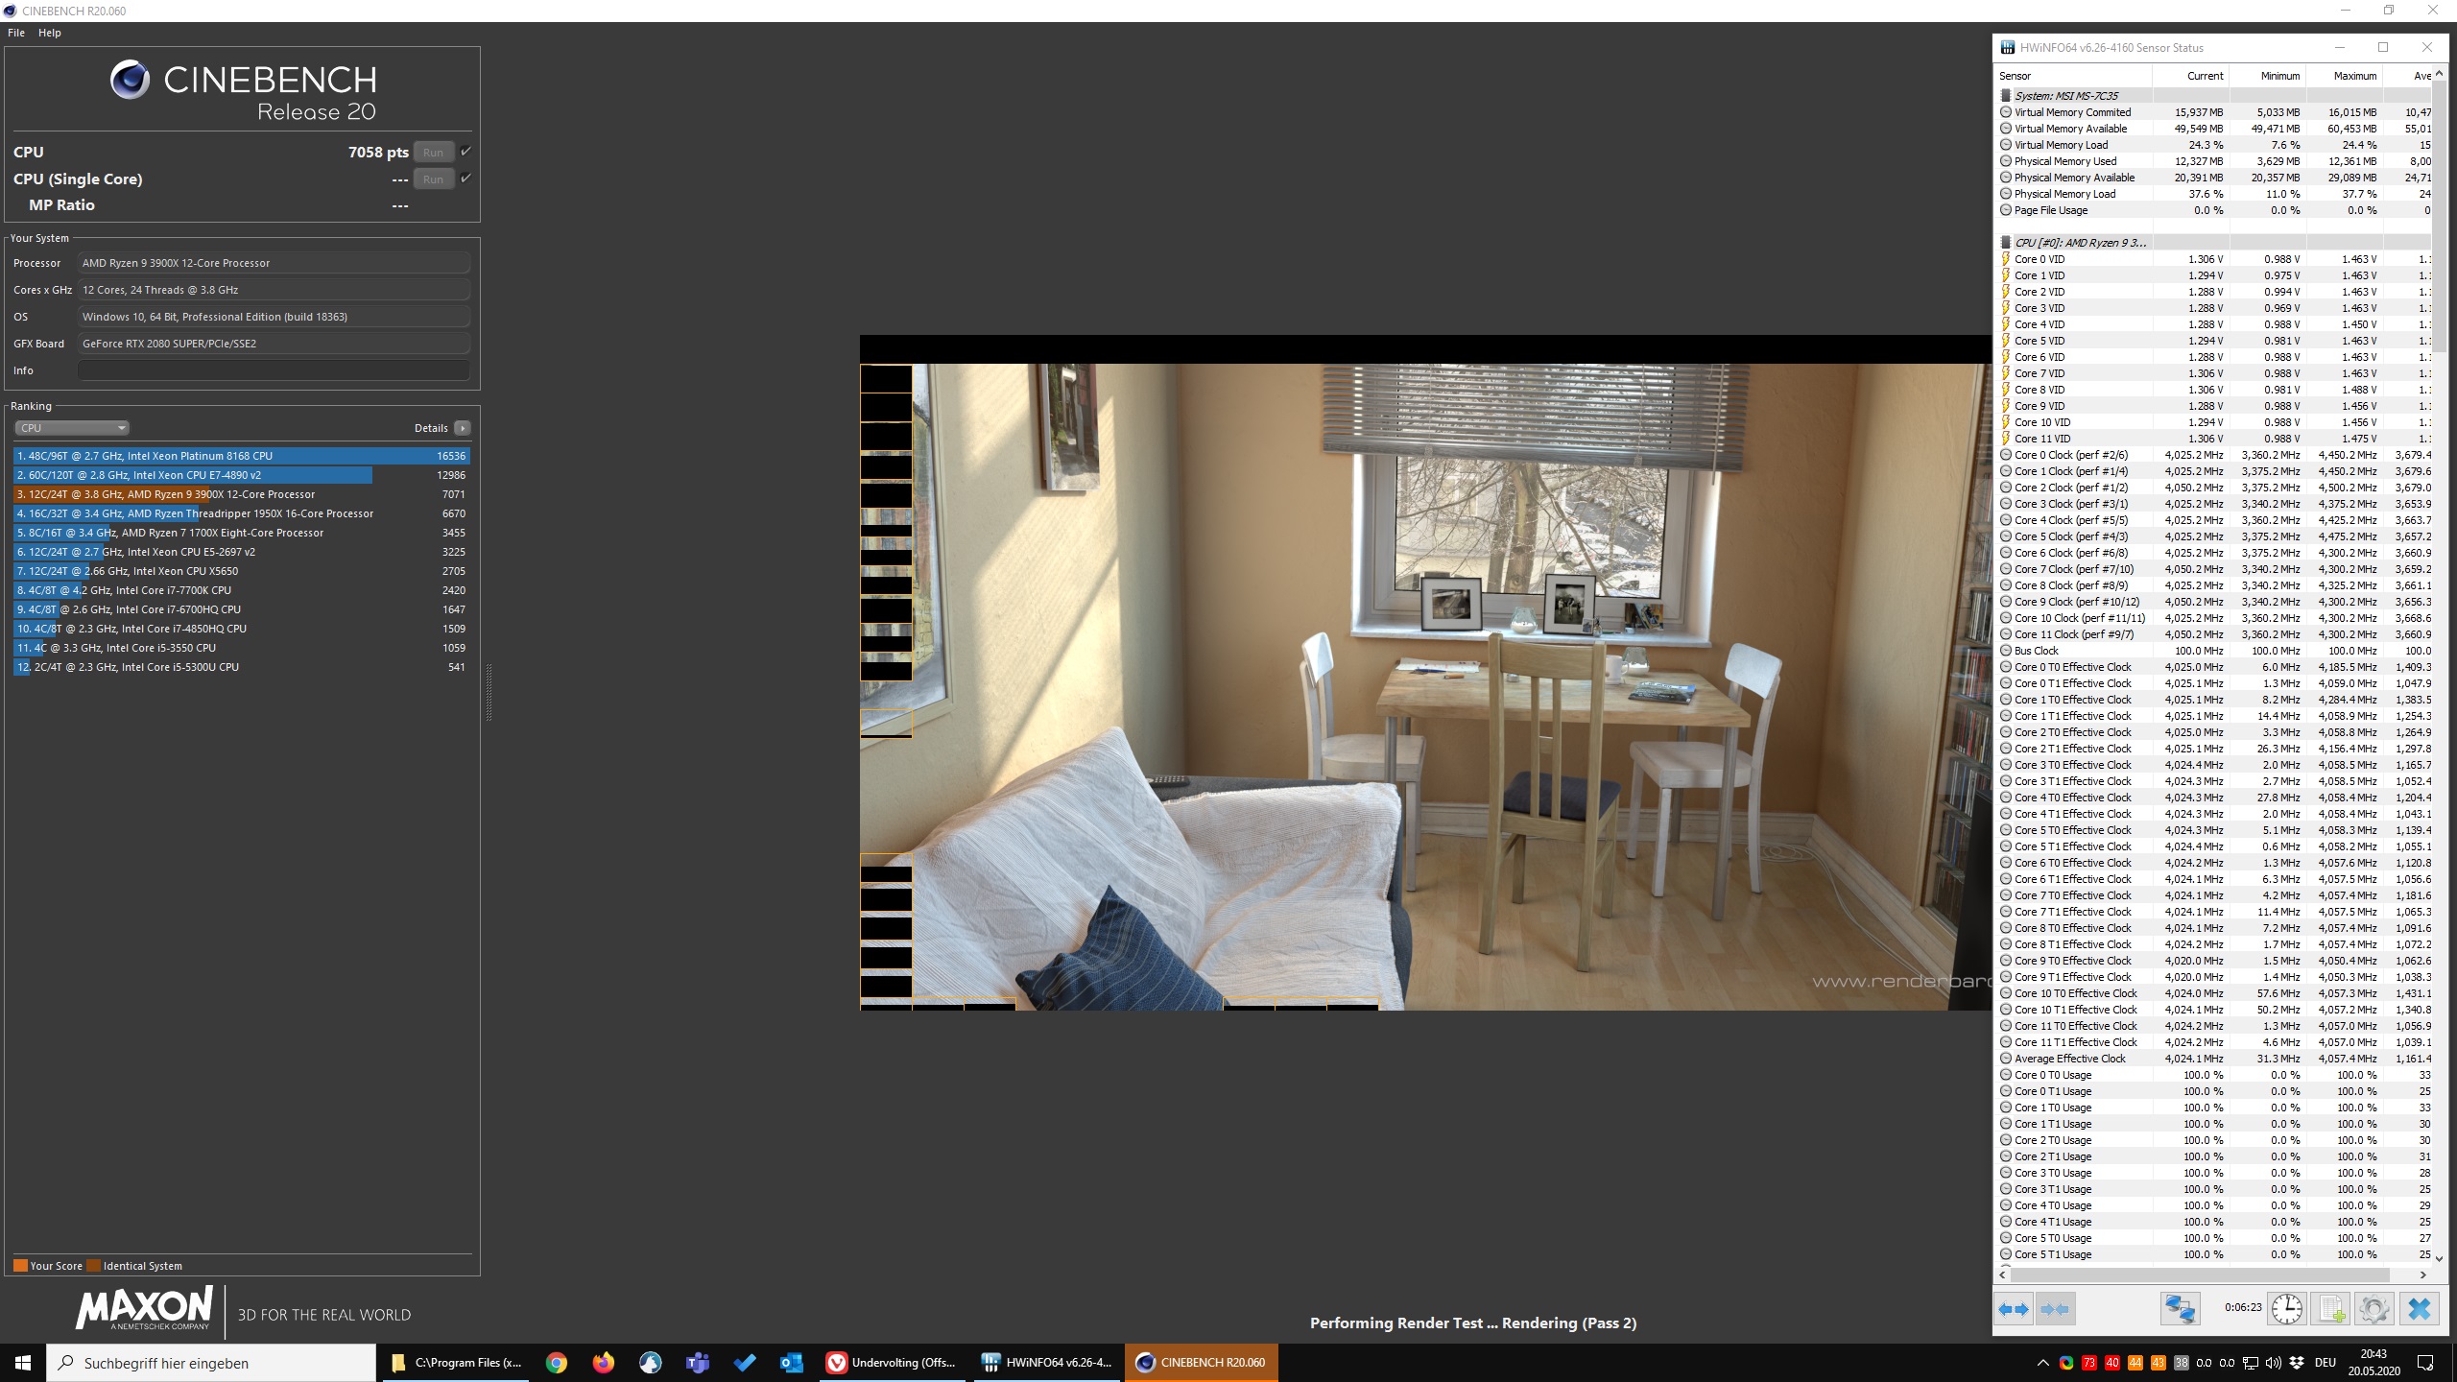The image size is (2457, 1382).
Task: Switch to Vivaldi Undervolting taskbar window
Action: coord(893,1363)
